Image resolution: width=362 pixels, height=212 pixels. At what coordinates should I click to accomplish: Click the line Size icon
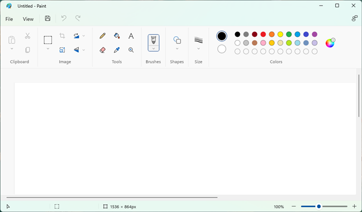[198, 40]
